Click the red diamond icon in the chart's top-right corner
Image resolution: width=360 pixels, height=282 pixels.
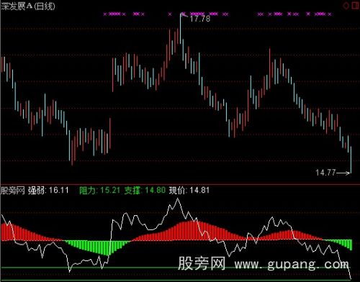(346, 6)
